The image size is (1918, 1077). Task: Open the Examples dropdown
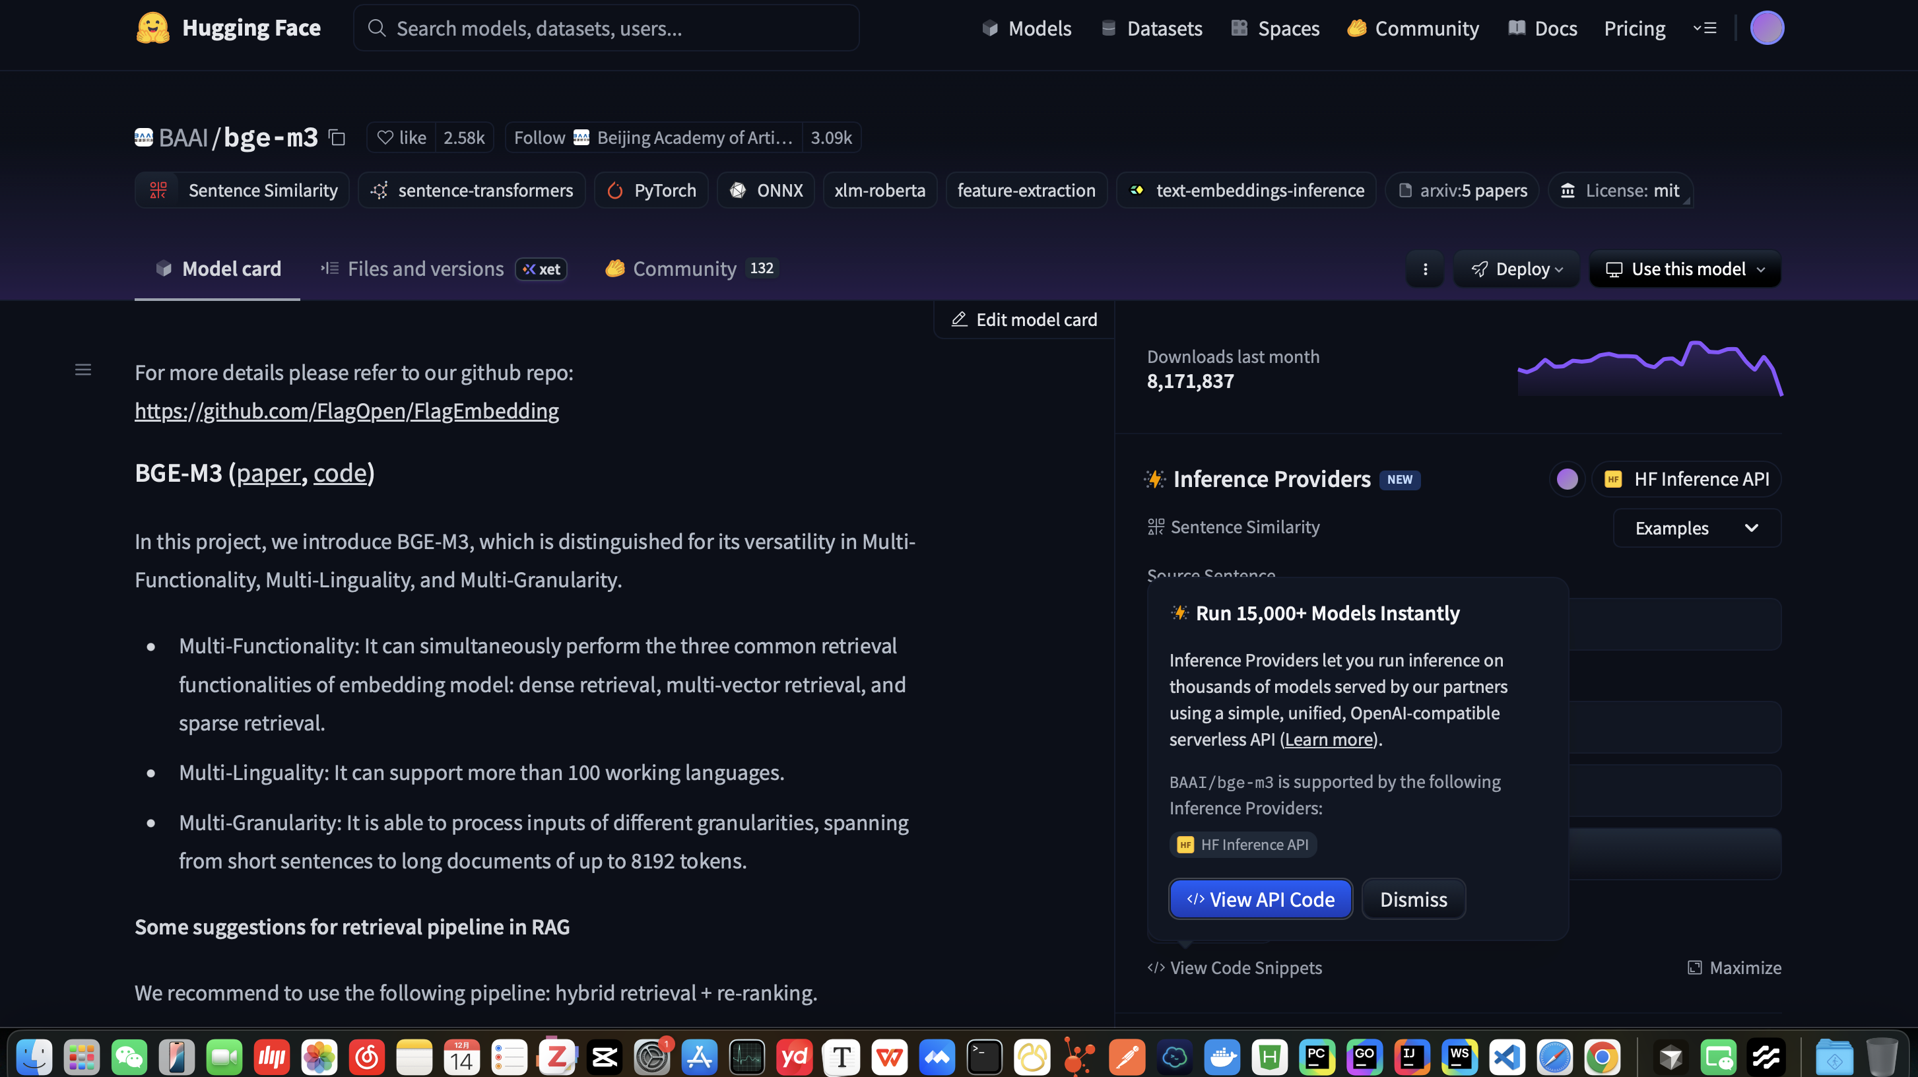point(1696,529)
